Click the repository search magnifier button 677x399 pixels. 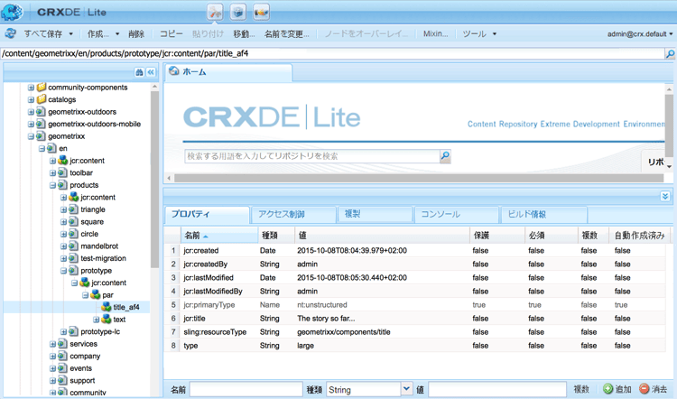445,156
